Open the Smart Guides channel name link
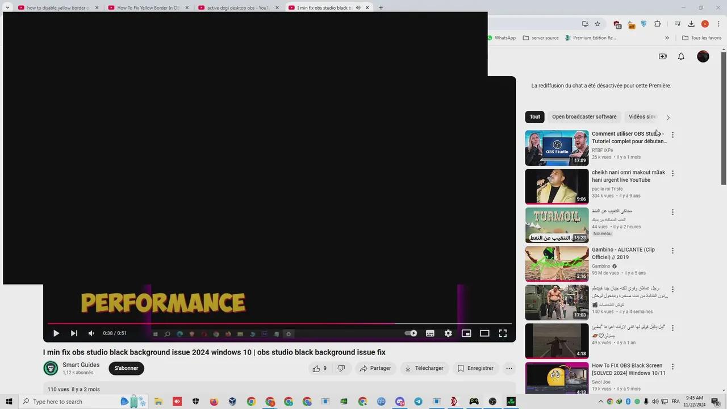 (x=81, y=365)
